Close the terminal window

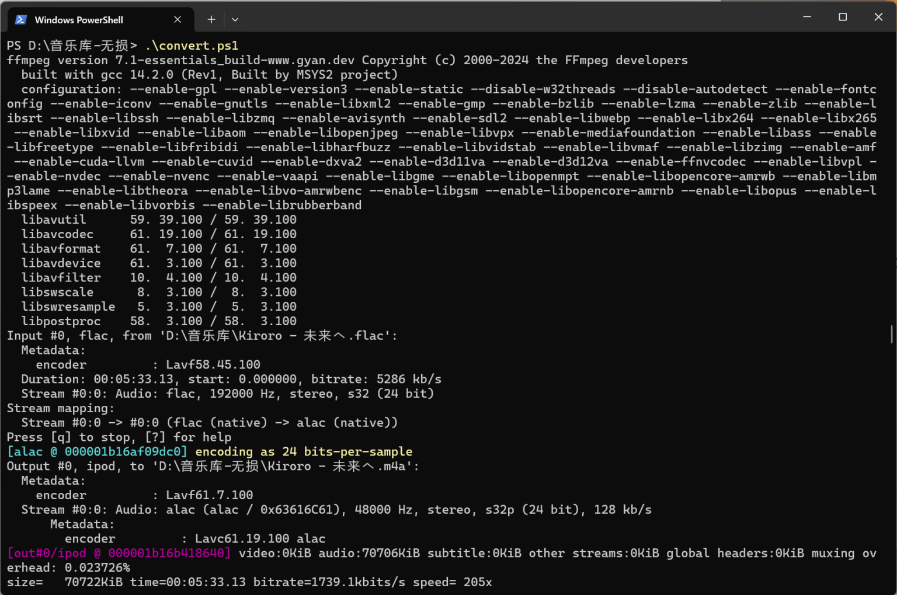[x=878, y=17]
